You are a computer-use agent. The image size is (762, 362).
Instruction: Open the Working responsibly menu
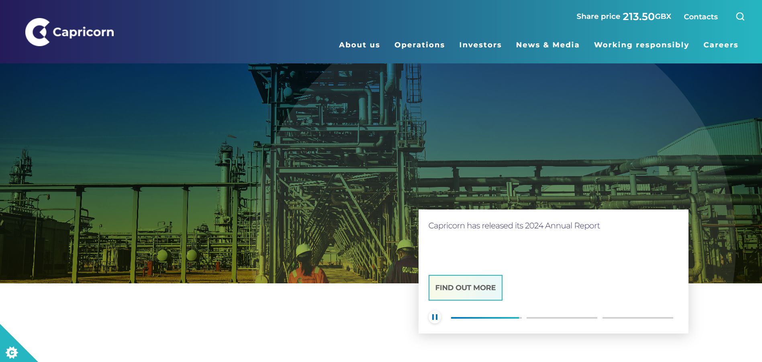641,45
